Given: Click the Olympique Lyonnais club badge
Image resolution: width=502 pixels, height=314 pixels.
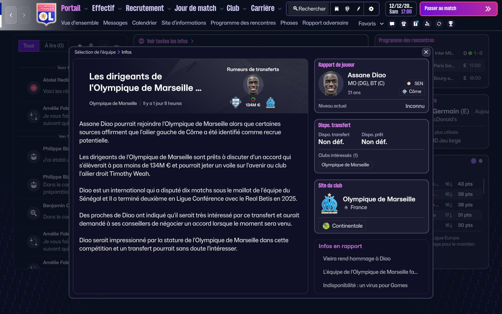Looking at the screenshot, I should coord(46,15).
